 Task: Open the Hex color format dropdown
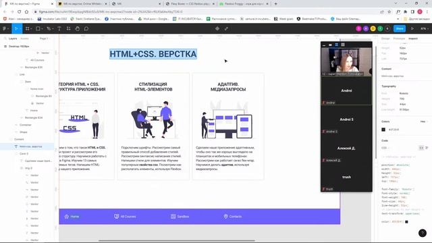point(424,122)
